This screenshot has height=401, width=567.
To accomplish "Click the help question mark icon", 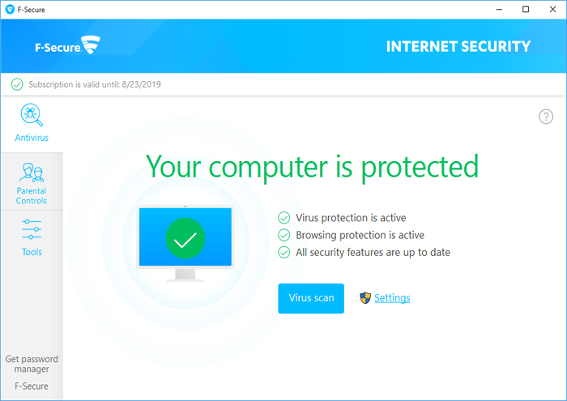I will (546, 117).
